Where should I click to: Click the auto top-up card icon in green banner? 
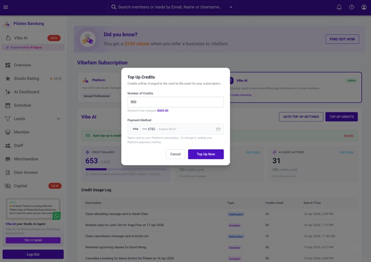[x=88, y=135]
